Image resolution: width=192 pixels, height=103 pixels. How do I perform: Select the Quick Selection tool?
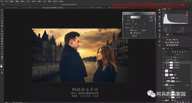[x=2, y=18]
